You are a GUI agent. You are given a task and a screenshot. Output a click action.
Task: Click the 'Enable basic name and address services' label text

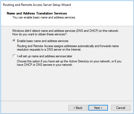click(43, 41)
